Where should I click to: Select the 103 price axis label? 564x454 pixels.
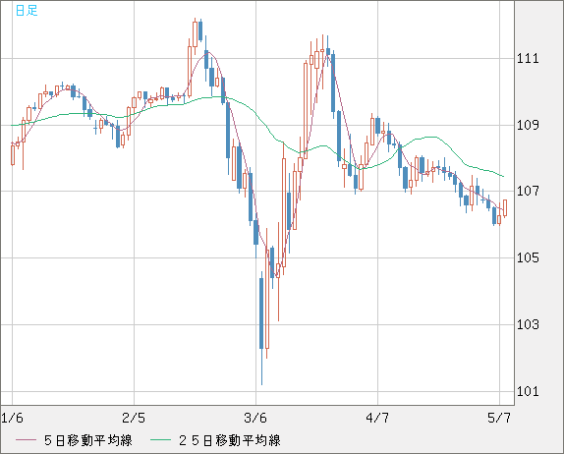point(528,324)
